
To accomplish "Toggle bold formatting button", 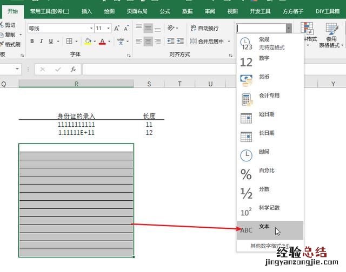I will coord(32,41).
